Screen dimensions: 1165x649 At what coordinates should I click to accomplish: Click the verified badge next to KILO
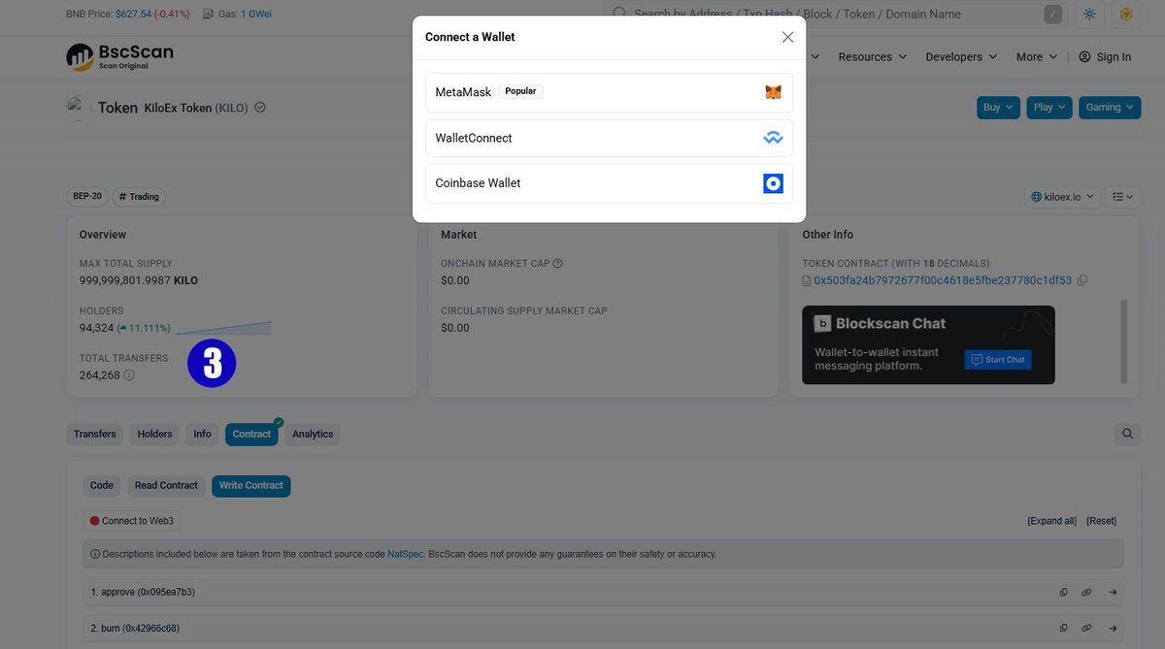(260, 108)
